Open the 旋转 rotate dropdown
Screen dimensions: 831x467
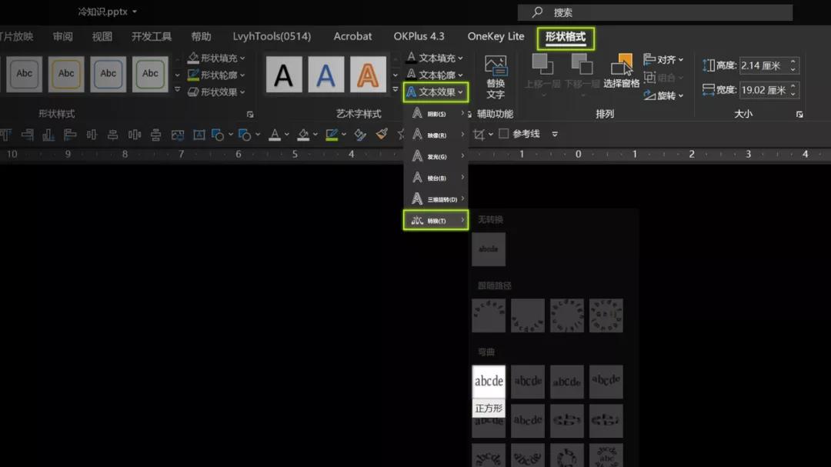click(663, 95)
